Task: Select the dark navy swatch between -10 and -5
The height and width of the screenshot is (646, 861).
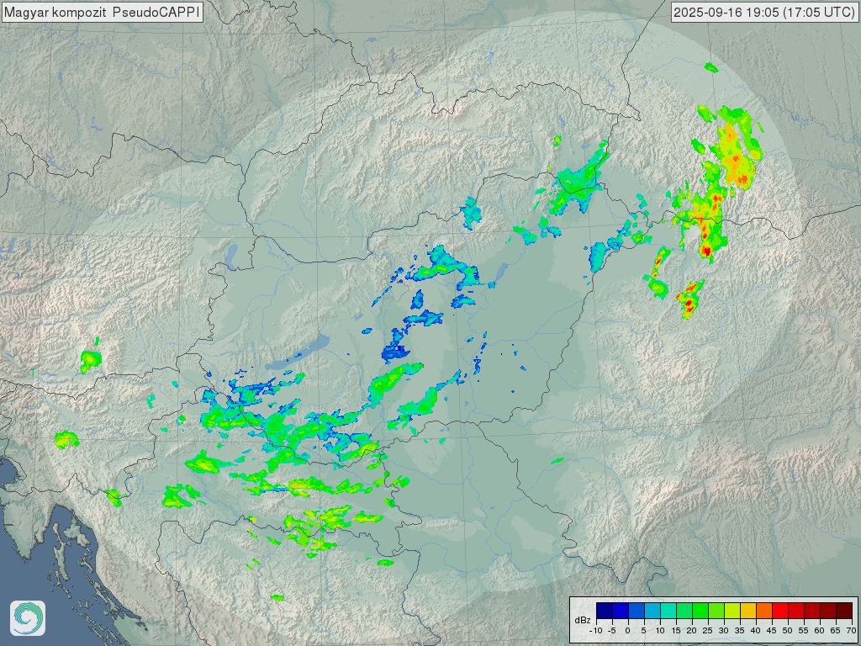Action: click(605, 611)
